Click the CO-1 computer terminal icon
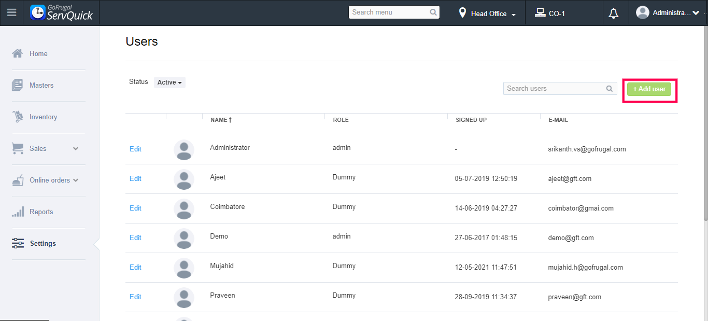 pos(540,12)
